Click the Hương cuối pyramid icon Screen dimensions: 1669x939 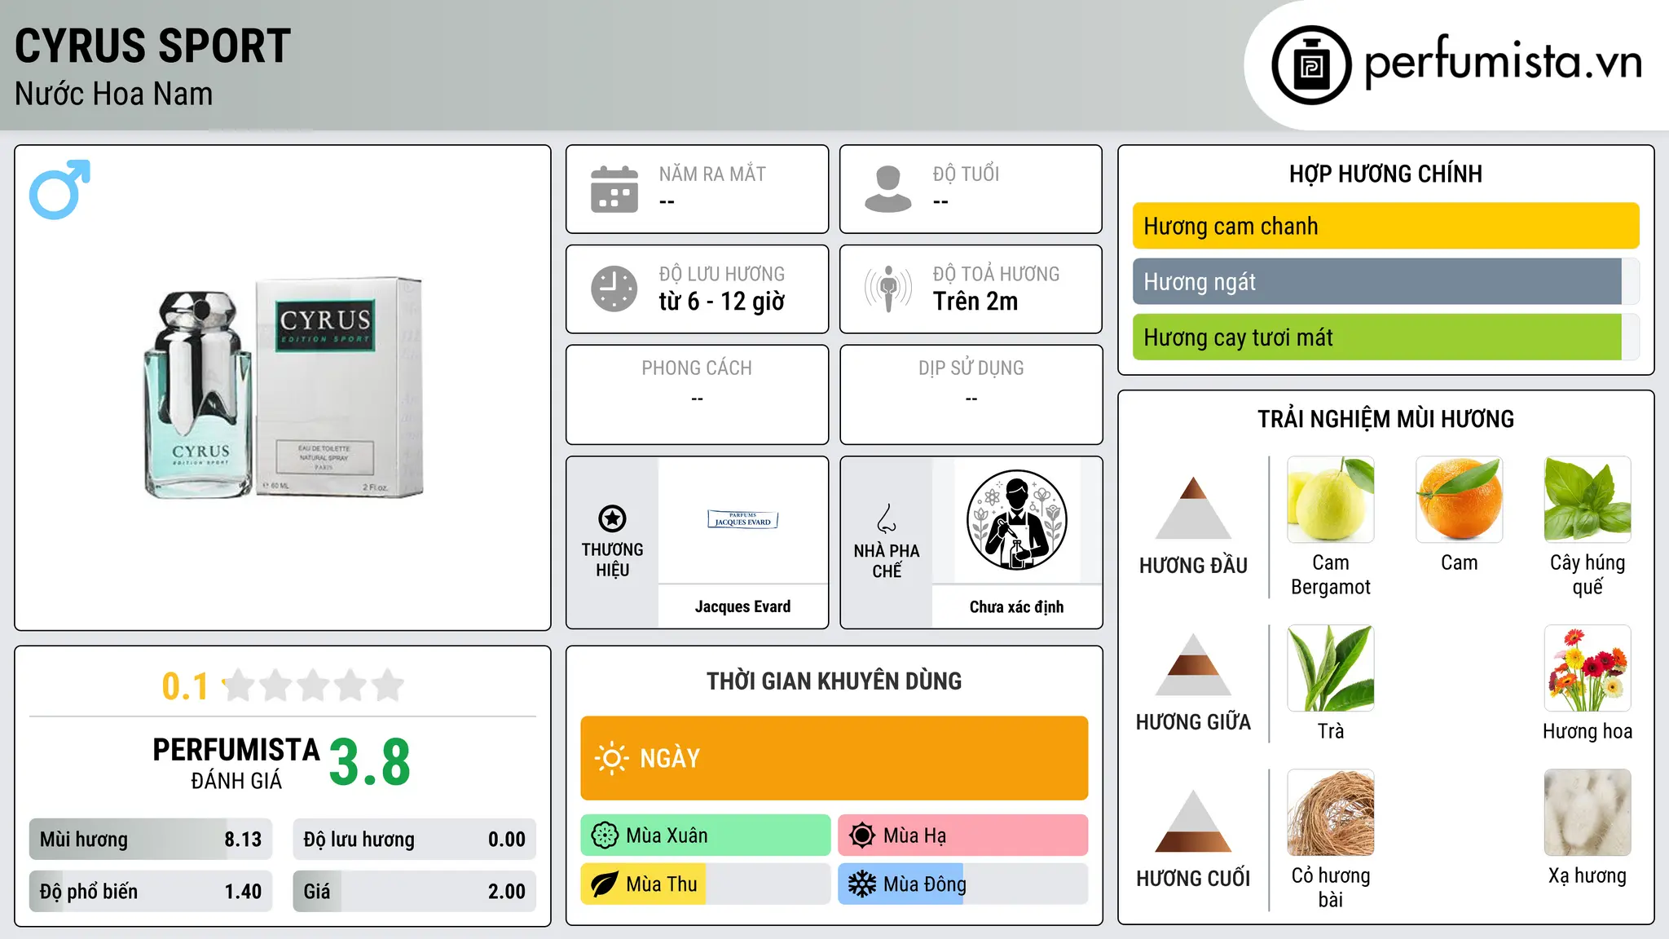(x=1194, y=821)
